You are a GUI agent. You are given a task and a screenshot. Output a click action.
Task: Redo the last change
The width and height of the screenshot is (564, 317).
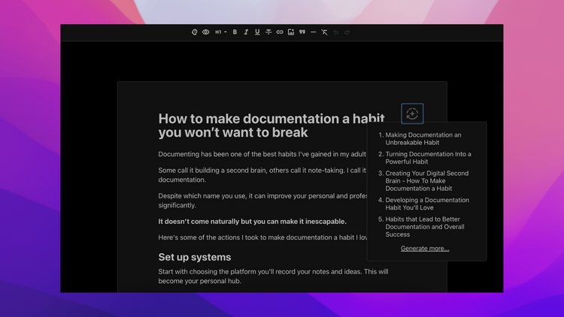pyautogui.click(x=347, y=32)
